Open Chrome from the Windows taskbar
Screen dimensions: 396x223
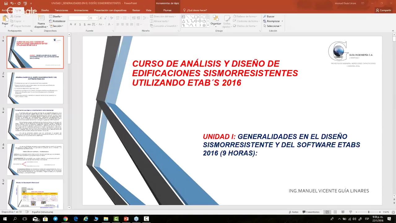click(x=66, y=219)
